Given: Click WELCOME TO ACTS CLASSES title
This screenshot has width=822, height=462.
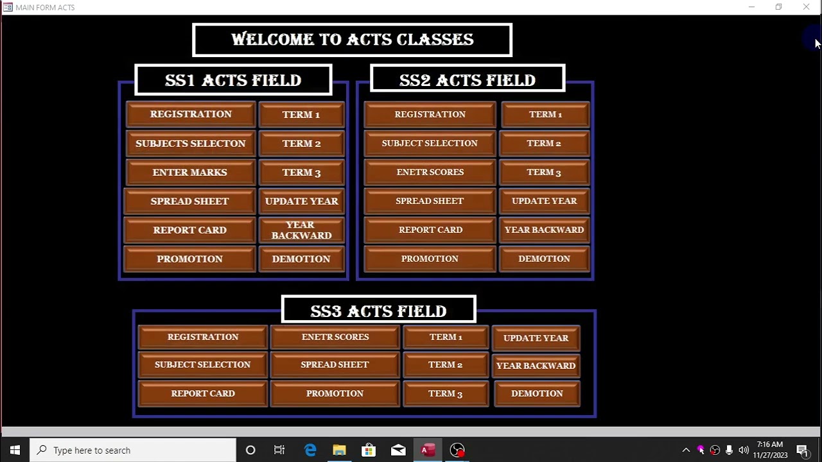Looking at the screenshot, I should point(352,40).
